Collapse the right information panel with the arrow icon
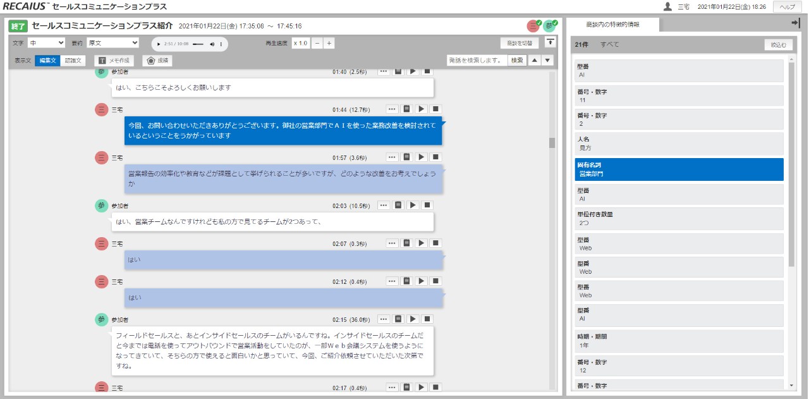This screenshot has width=809, height=399. pyautogui.click(x=795, y=23)
